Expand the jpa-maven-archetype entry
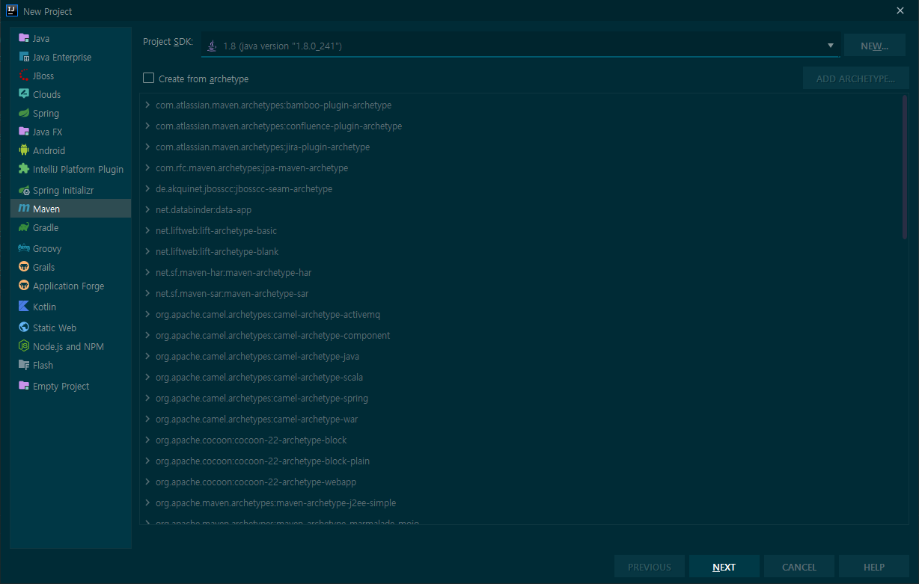Viewport: 919px width, 584px height. (x=147, y=168)
